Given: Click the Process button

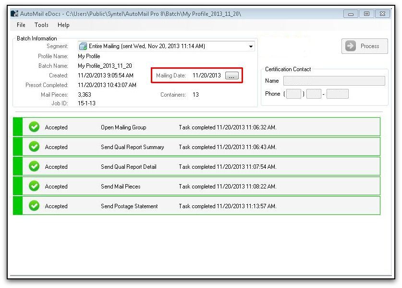Looking at the screenshot, I should (365, 46).
